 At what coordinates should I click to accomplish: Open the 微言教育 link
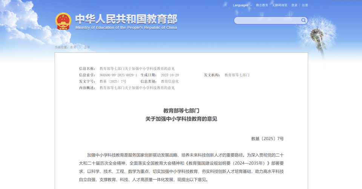262,5
